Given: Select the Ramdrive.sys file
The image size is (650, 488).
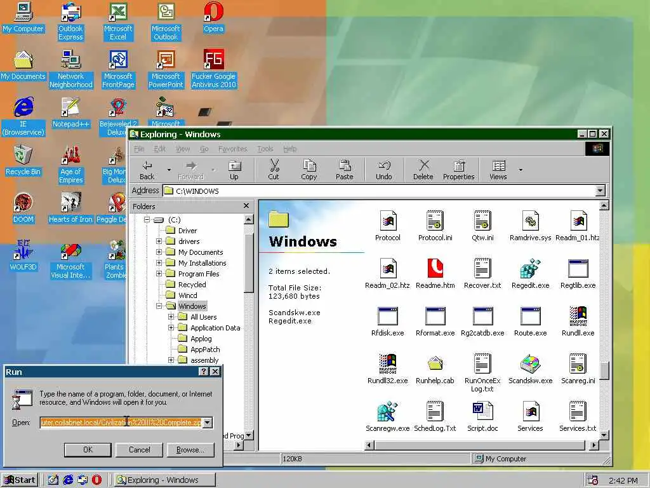Looking at the screenshot, I should (530, 226).
